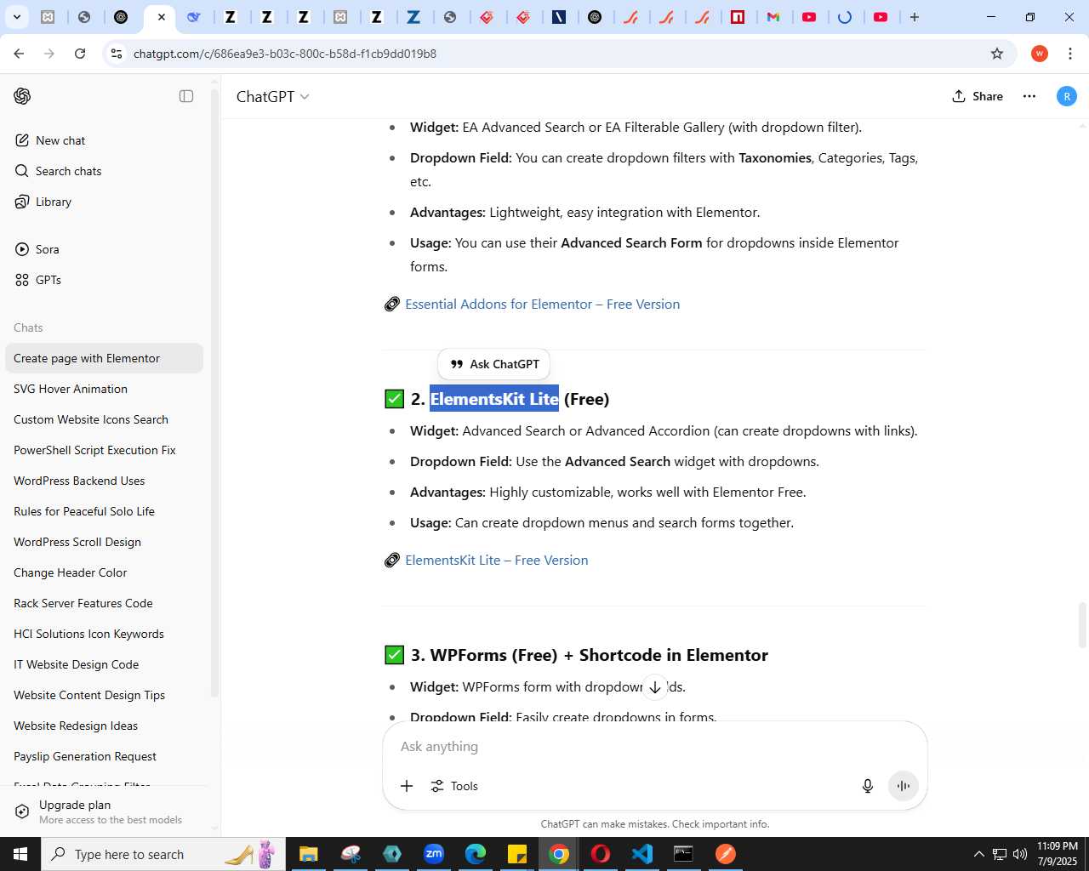Close the active ChatGPT browser tab

click(162, 17)
